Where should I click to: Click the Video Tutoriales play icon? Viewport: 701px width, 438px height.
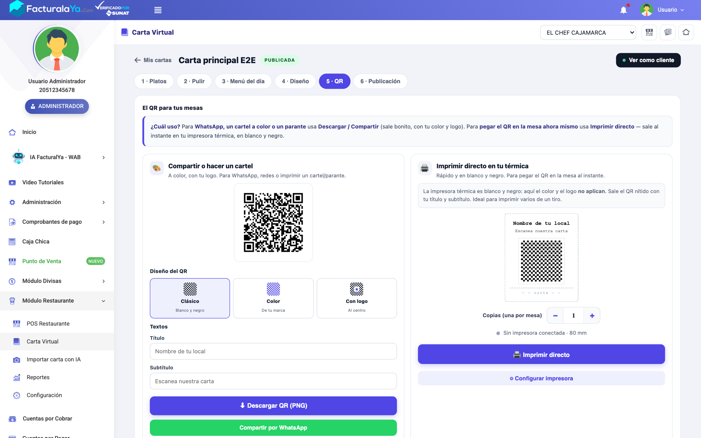pyautogui.click(x=12, y=182)
